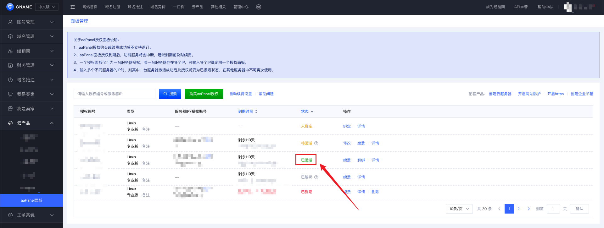This screenshot has height=228, width=604.
Task: Open 域名竞价 in top navigation
Action: coord(158,7)
